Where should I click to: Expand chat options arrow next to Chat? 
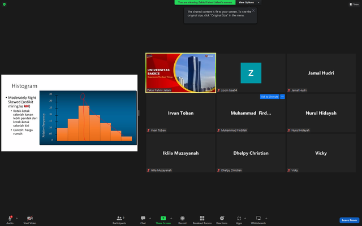150,218
